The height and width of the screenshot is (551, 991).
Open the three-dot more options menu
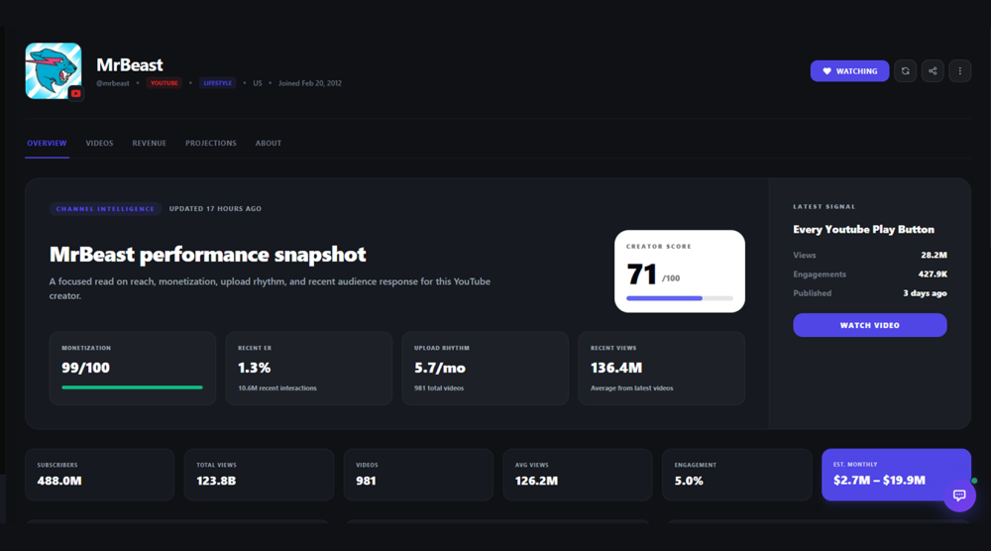point(959,70)
